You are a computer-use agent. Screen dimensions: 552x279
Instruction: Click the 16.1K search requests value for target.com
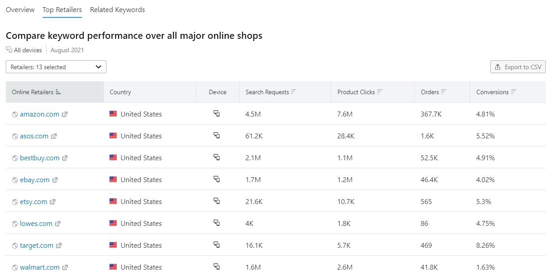[254, 246]
